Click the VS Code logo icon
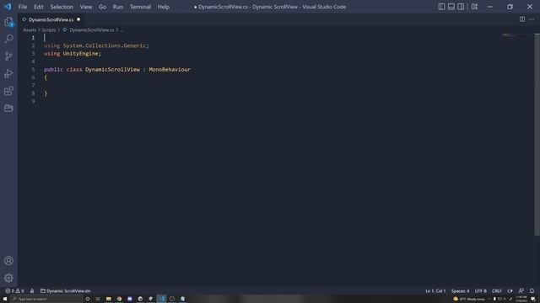 click(8, 7)
